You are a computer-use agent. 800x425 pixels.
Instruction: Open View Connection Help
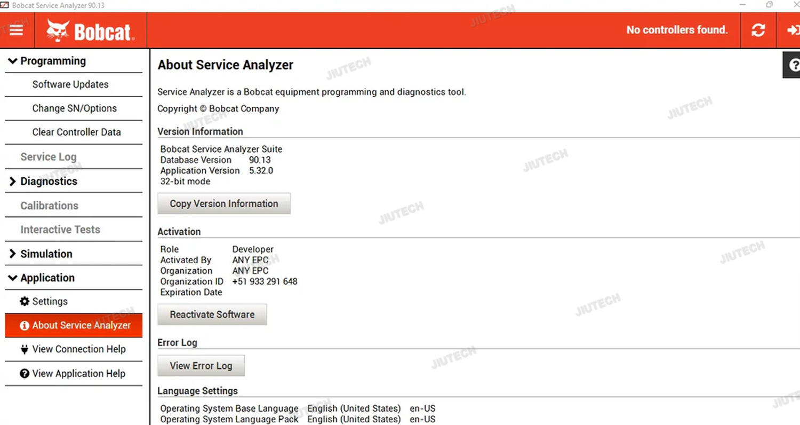coord(74,349)
